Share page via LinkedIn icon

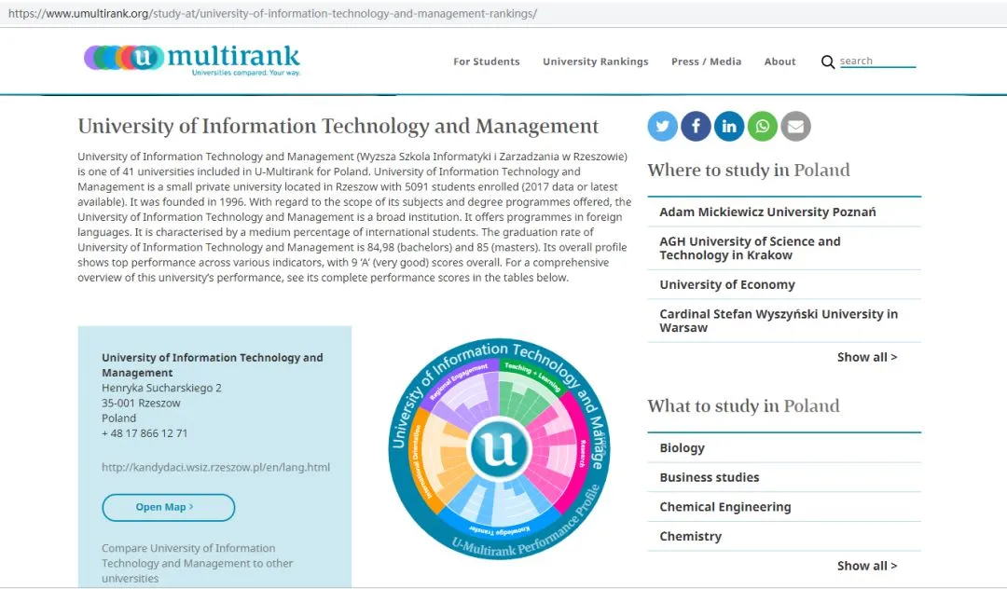point(729,127)
